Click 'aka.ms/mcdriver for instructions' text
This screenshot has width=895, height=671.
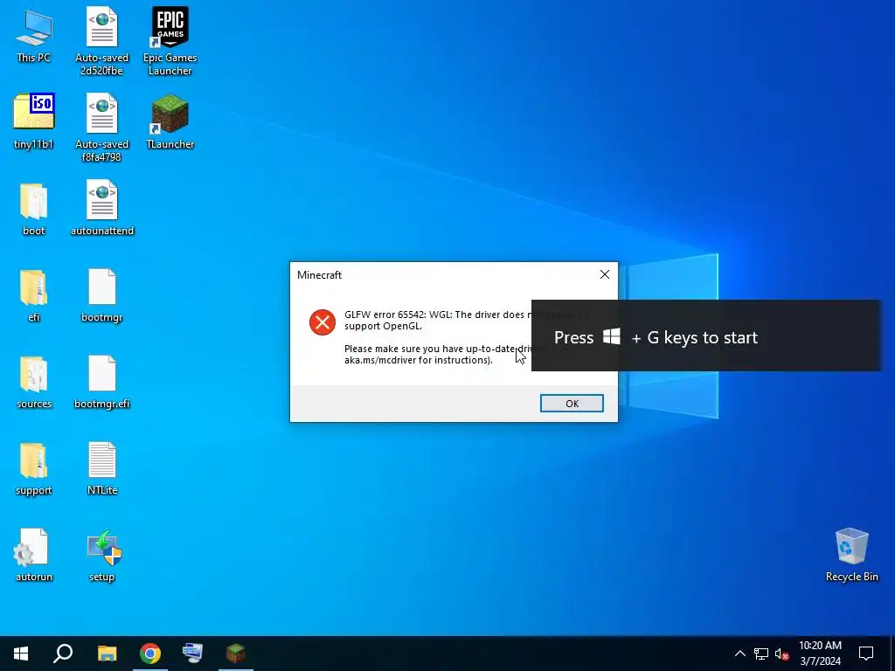(x=419, y=360)
